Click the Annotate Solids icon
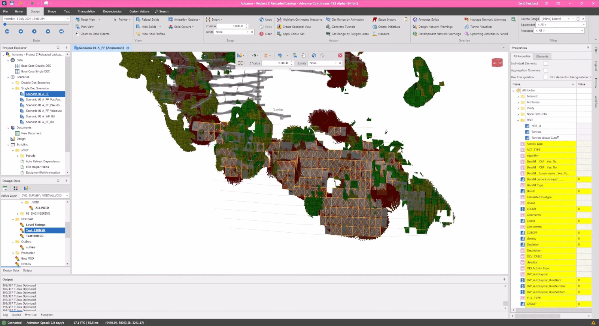Image resolution: width=599 pixels, height=326 pixels. point(415,19)
